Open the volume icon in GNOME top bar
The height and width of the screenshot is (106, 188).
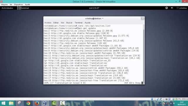172,8
